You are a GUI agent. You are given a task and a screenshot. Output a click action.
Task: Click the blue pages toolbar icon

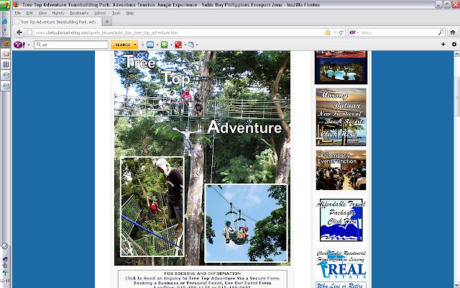click(191, 45)
